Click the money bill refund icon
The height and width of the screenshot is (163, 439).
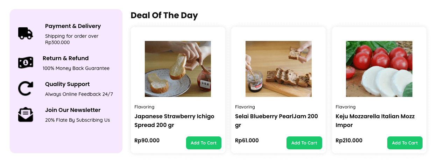(26, 63)
